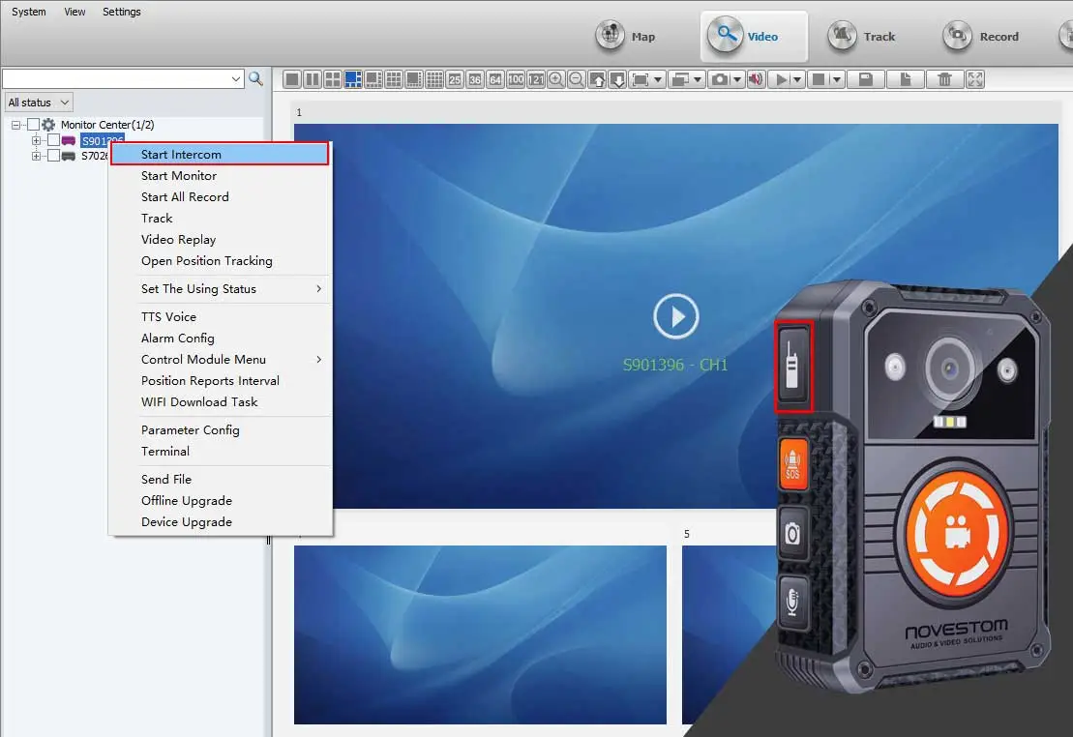This screenshot has width=1073, height=737.
Task: Click the floppy disk save icon
Action: 866,79
